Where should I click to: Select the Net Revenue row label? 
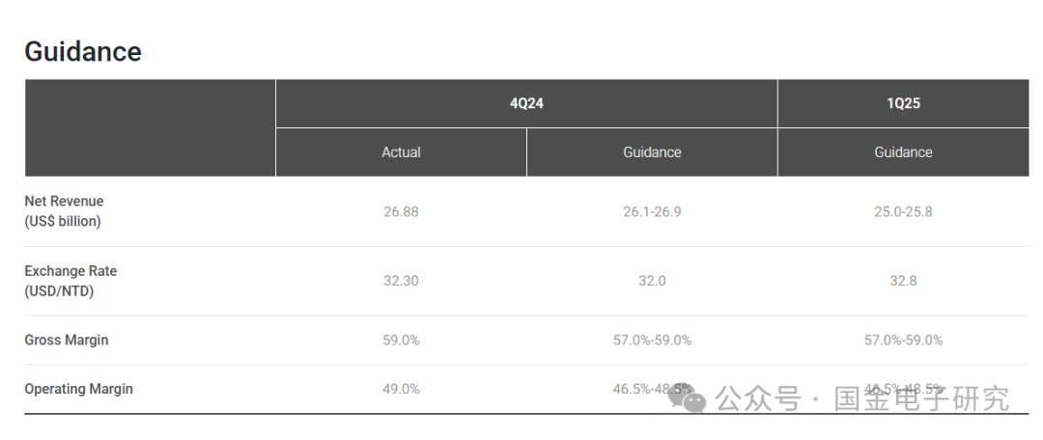(64, 211)
